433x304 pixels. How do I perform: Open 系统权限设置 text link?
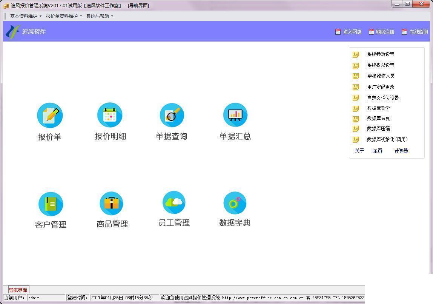click(381, 65)
